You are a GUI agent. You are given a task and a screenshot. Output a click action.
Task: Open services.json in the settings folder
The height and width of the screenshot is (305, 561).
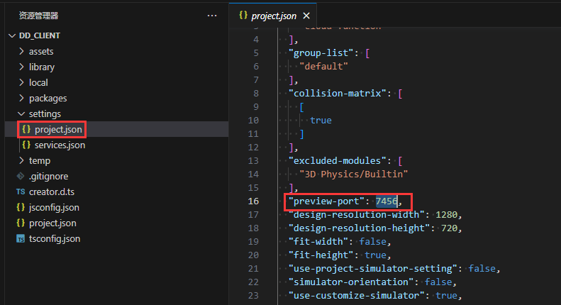[x=60, y=145]
